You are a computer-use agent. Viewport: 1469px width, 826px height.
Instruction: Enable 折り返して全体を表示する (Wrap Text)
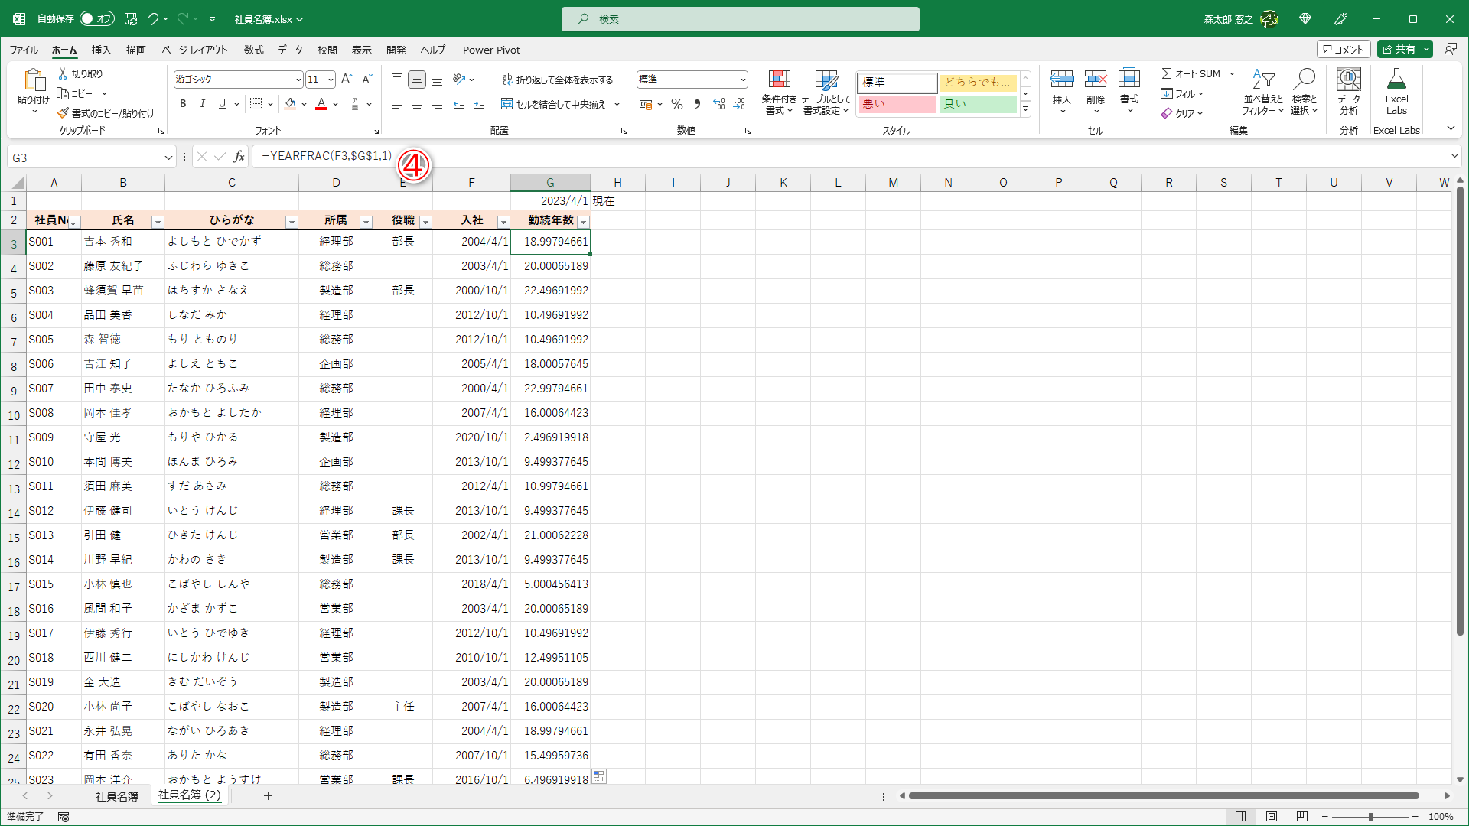click(559, 79)
